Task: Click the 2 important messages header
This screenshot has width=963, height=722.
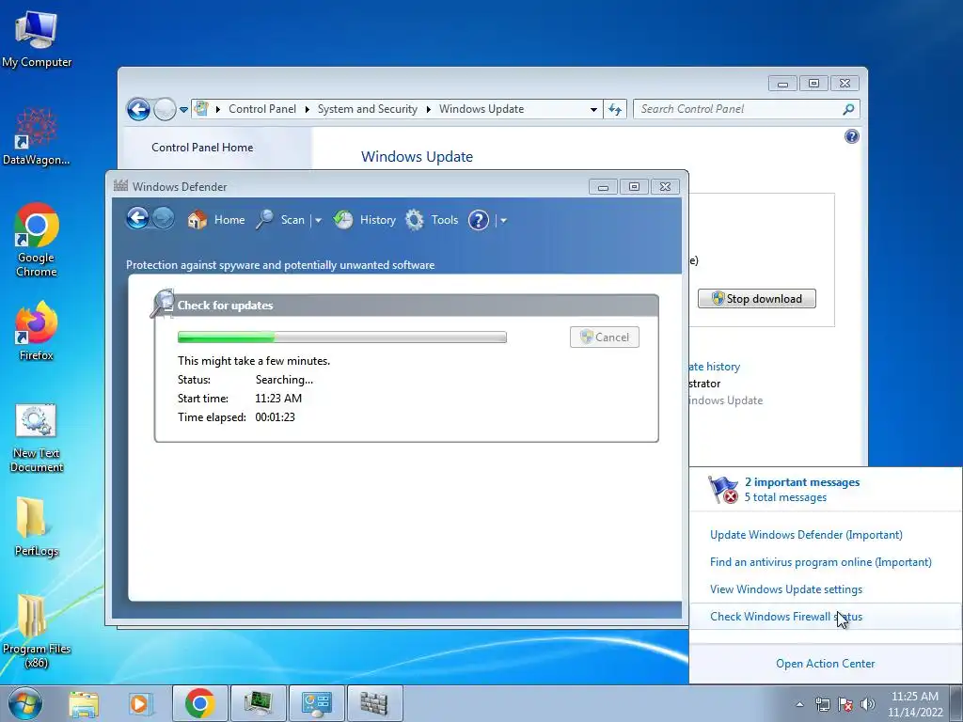Action: pyautogui.click(x=802, y=482)
